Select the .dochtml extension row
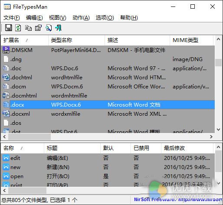223x205 pixels. pyautogui.click(x=108, y=77)
